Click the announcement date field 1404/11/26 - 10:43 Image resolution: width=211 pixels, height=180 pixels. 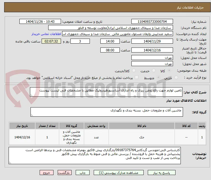pyautogui.click(x=40, y=22)
